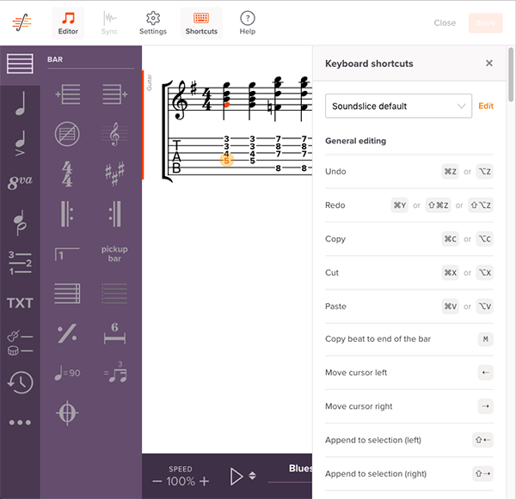Click the dashed barline icon
Image resolution: width=516 pixels, height=499 pixels.
pos(114,294)
